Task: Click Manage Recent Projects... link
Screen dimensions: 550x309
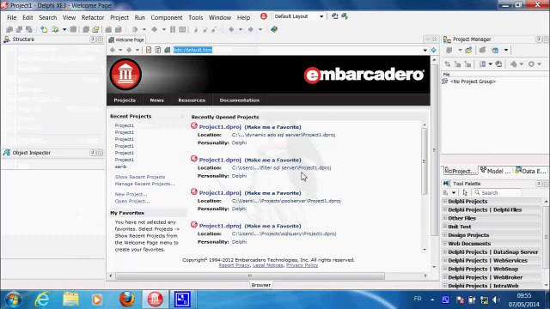Action: 145,184
